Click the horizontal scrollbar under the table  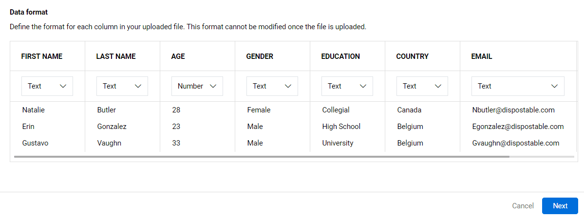coord(262,157)
